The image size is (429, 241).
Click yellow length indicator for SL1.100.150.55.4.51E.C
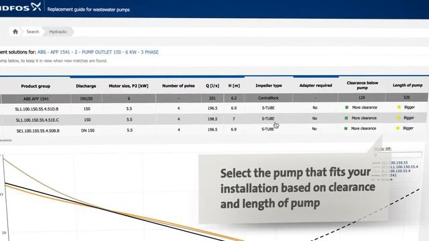point(398,118)
